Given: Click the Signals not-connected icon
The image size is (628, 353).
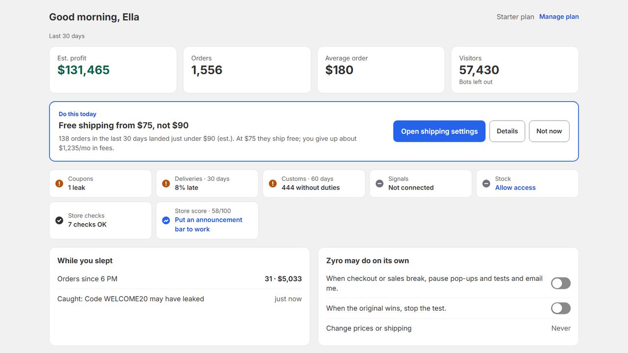Looking at the screenshot, I should coord(379,183).
